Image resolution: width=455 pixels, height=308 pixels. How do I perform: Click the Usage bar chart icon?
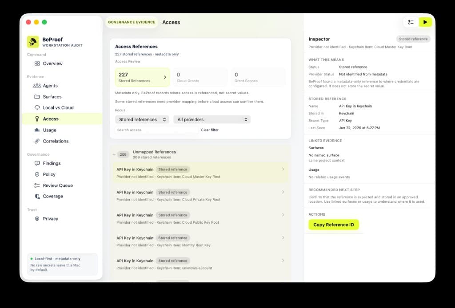click(37, 130)
